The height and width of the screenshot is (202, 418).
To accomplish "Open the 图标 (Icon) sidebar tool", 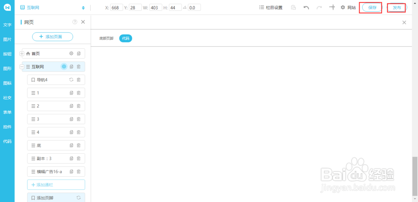I will pos(7,83).
